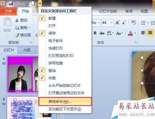
Task: Click the Redo icon in quick access toolbar
Action: (27, 3)
